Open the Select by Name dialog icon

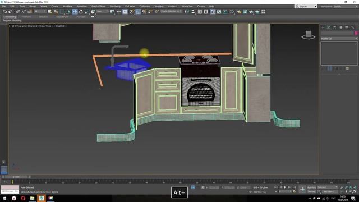click(56, 12)
